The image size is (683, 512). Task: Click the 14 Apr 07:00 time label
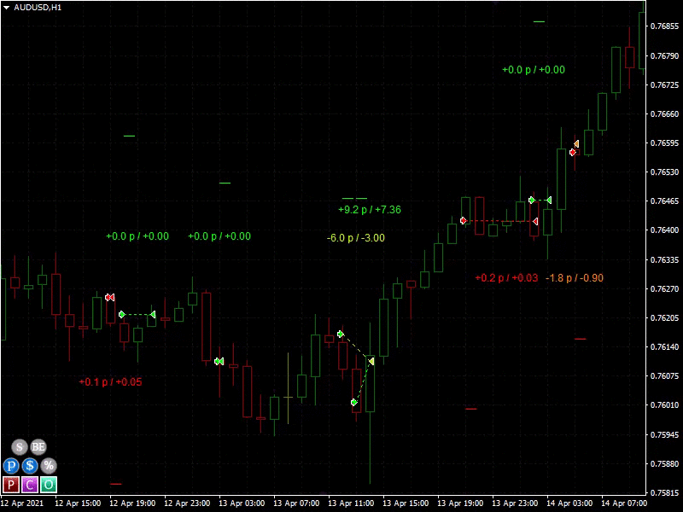coord(624,503)
